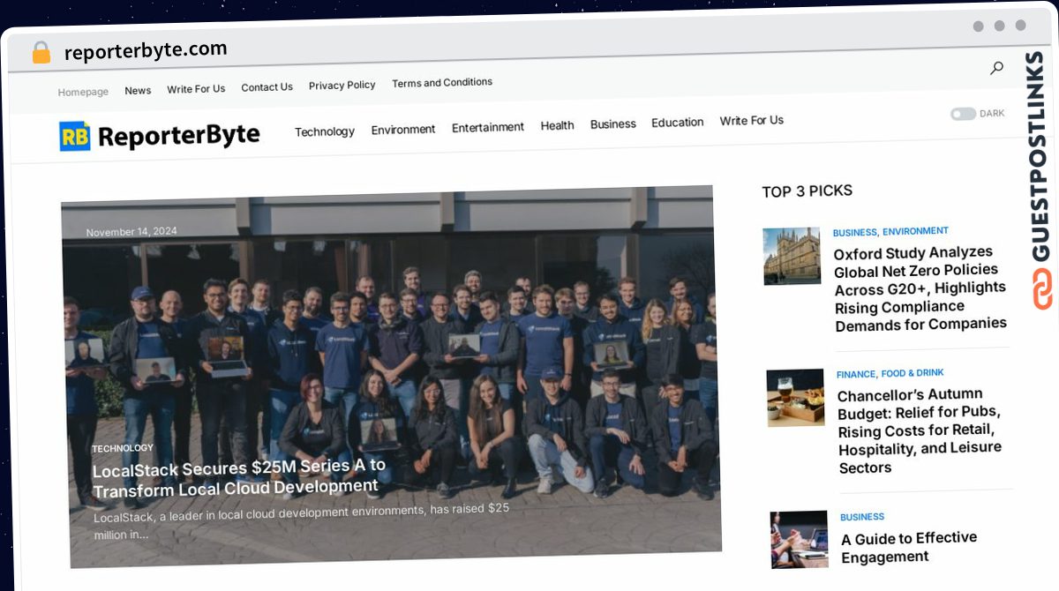Image resolution: width=1059 pixels, height=591 pixels.
Task: Click the November 14, 2024 date
Action: pyautogui.click(x=131, y=232)
